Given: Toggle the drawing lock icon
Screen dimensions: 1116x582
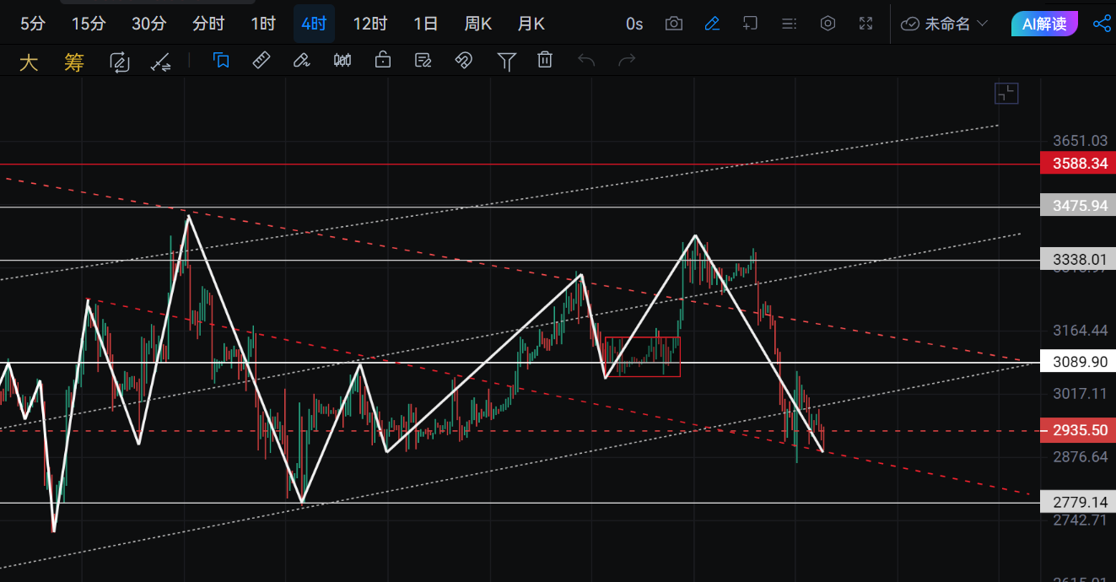Looking at the screenshot, I should (x=383, y=60).
